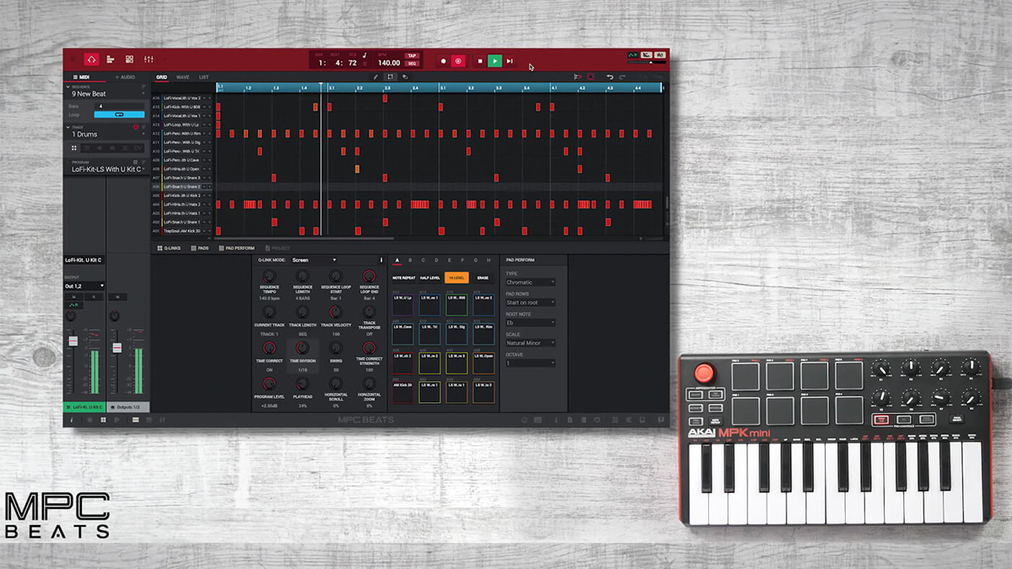The width and height of the screenshot is (1012, 569).
Task: Click the LoFi-Kit channel volume fader
Action: pyautogui.click(x=73, y=341)
